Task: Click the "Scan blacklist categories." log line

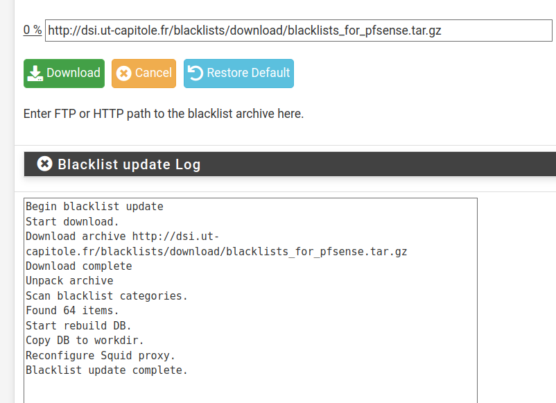Action: (x=107, y=296)
